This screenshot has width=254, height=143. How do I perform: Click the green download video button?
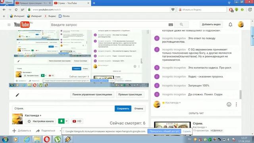point(62,121)
